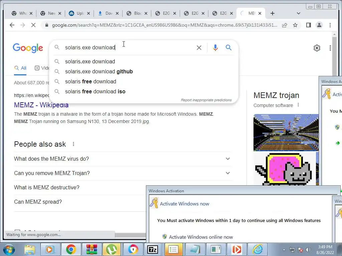This screenshot has width=342, height=256.
Task: Go back to the previous page
Action: [x=12, y=25]
